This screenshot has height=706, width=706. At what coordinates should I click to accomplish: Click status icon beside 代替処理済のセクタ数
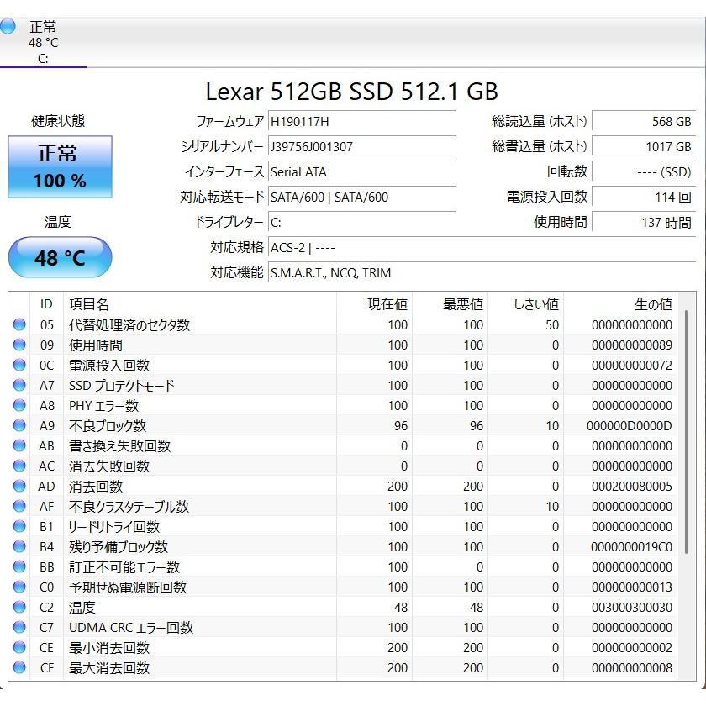18,325
